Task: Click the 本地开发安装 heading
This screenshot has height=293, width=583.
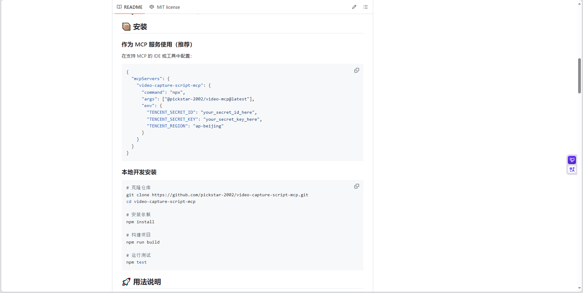Action: tap(139, 172)
